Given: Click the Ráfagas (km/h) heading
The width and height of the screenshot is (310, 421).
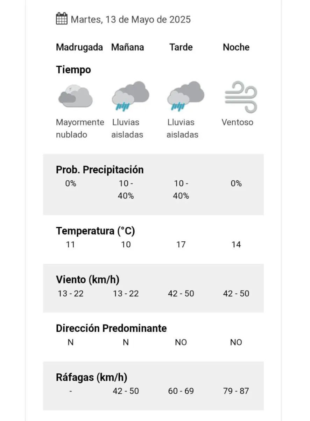Looking at the screenshot, I should [x=91, y=377].
